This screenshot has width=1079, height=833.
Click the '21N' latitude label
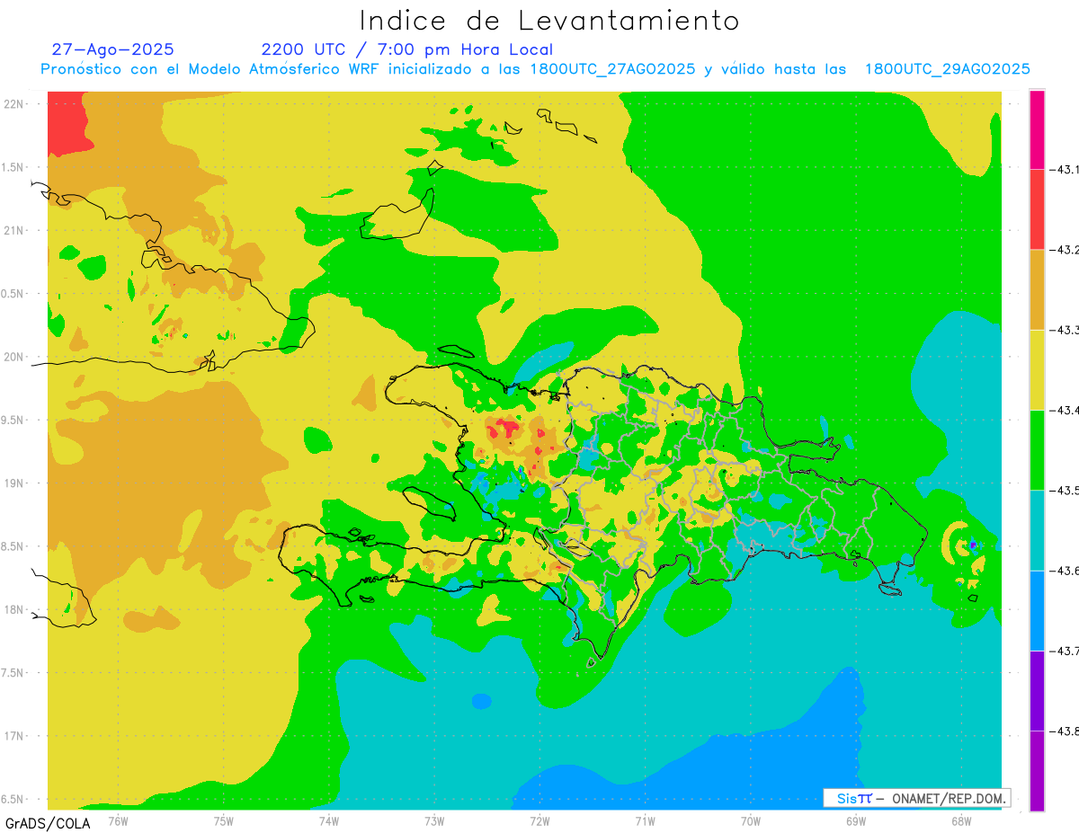click(x=15, y=230)
